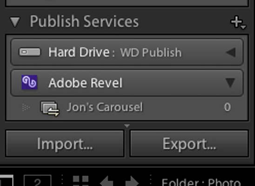Viewport: 255px width, 186px height.
Task: Open the Folder : Photo source path
Action: (201, 183)
